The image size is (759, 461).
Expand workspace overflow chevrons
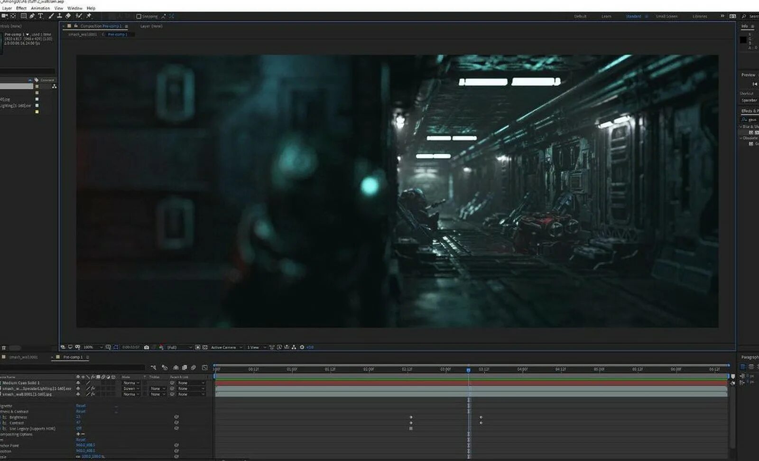coord(722,16)
